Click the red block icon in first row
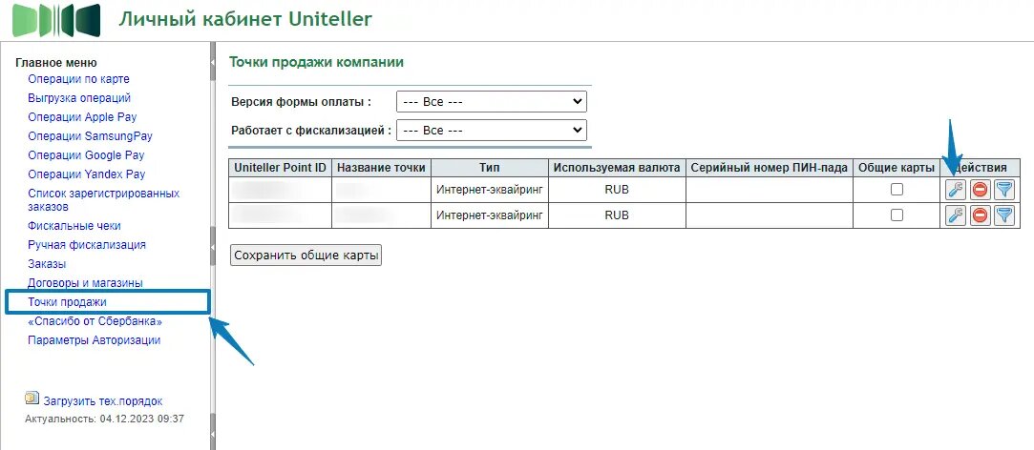The width and height of the screenshot is (1034, 450). (x=980, y=190)
